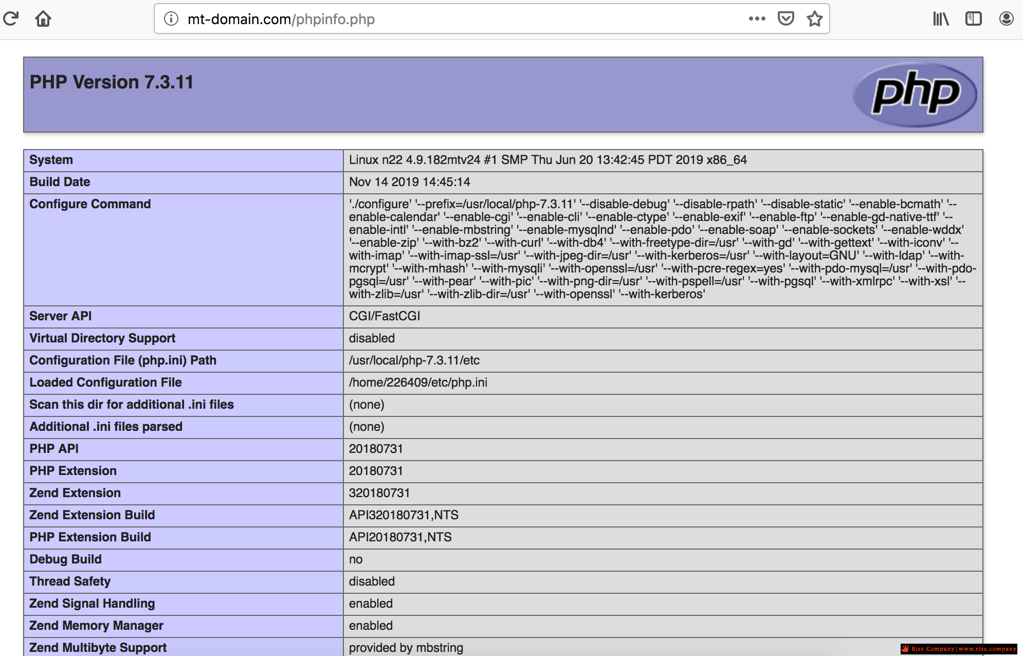This screenshot has width=1023, height=656.
Task: Click the Configure Command row label
Action: [90, 204]
